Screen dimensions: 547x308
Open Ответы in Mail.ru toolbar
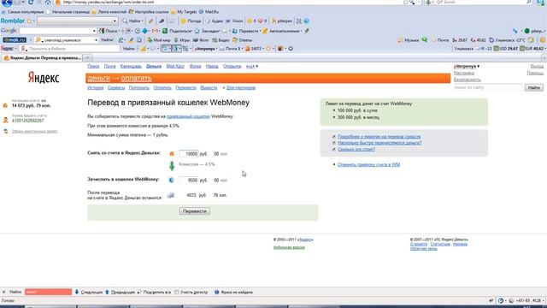(242, 40)
